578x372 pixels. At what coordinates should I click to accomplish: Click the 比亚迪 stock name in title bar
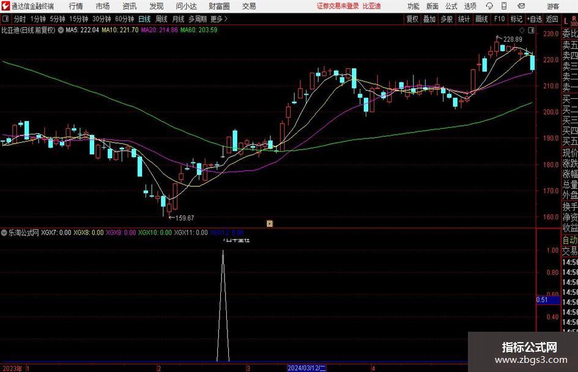point(372,6)
